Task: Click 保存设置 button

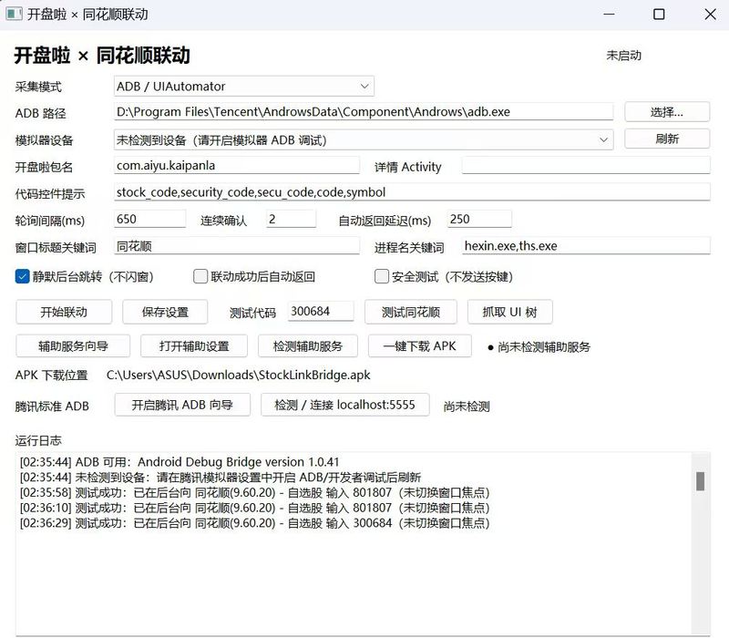Action: 165,312
